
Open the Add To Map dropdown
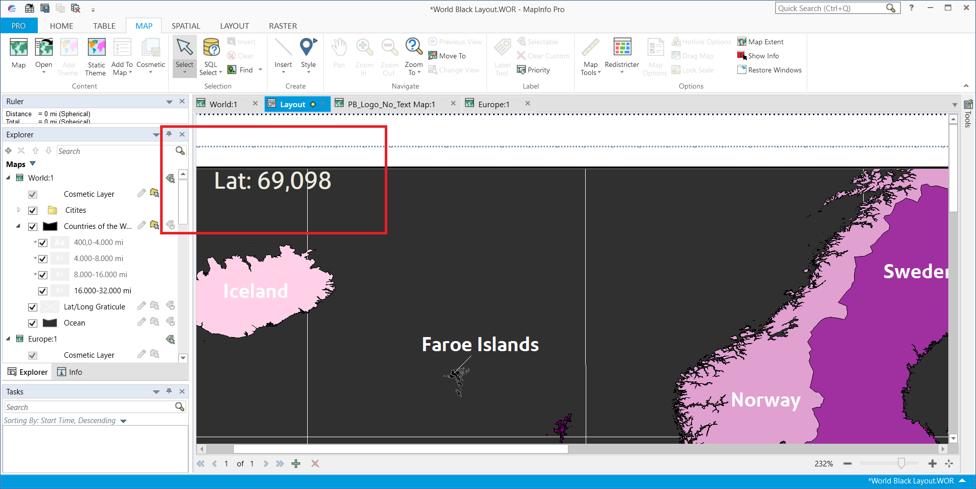pyautogui.click(x=122, y=56)
